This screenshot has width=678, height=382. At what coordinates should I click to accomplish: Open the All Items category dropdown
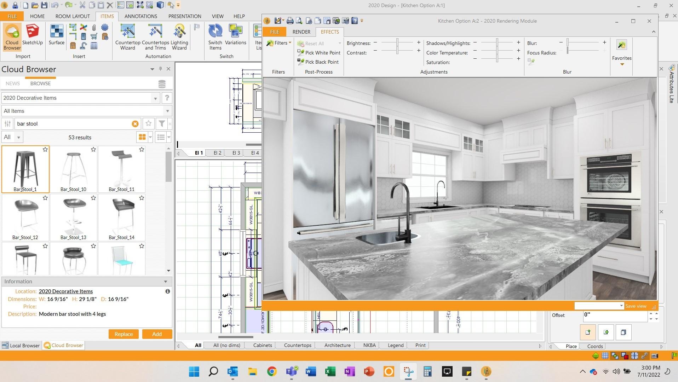[167, 111]
